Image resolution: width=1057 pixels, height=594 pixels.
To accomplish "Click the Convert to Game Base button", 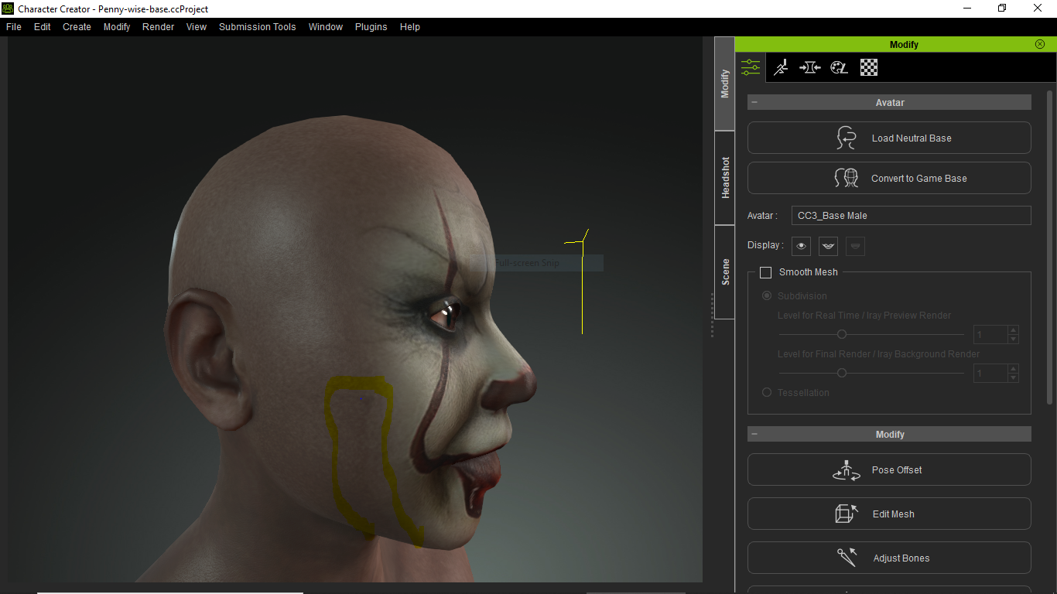I will click(889, 178).
